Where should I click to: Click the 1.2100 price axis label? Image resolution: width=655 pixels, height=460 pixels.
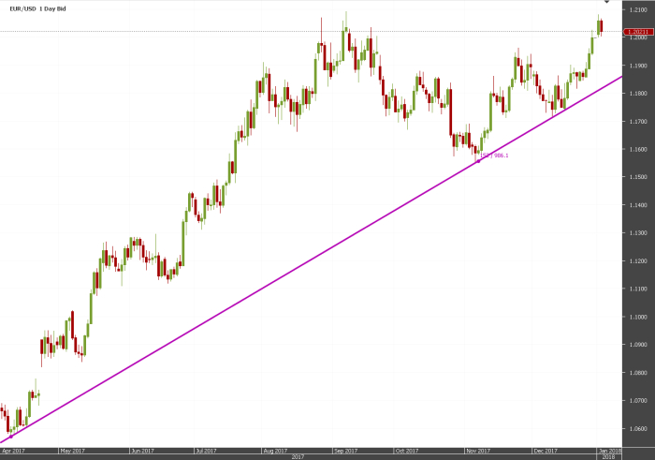tap(637, 9)
